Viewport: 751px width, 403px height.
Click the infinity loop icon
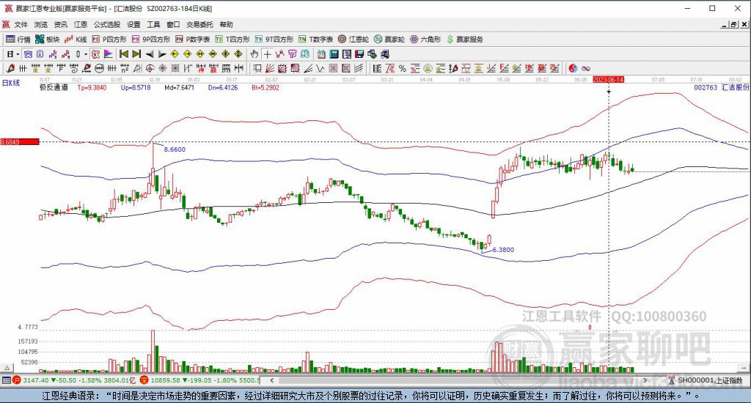586,68
